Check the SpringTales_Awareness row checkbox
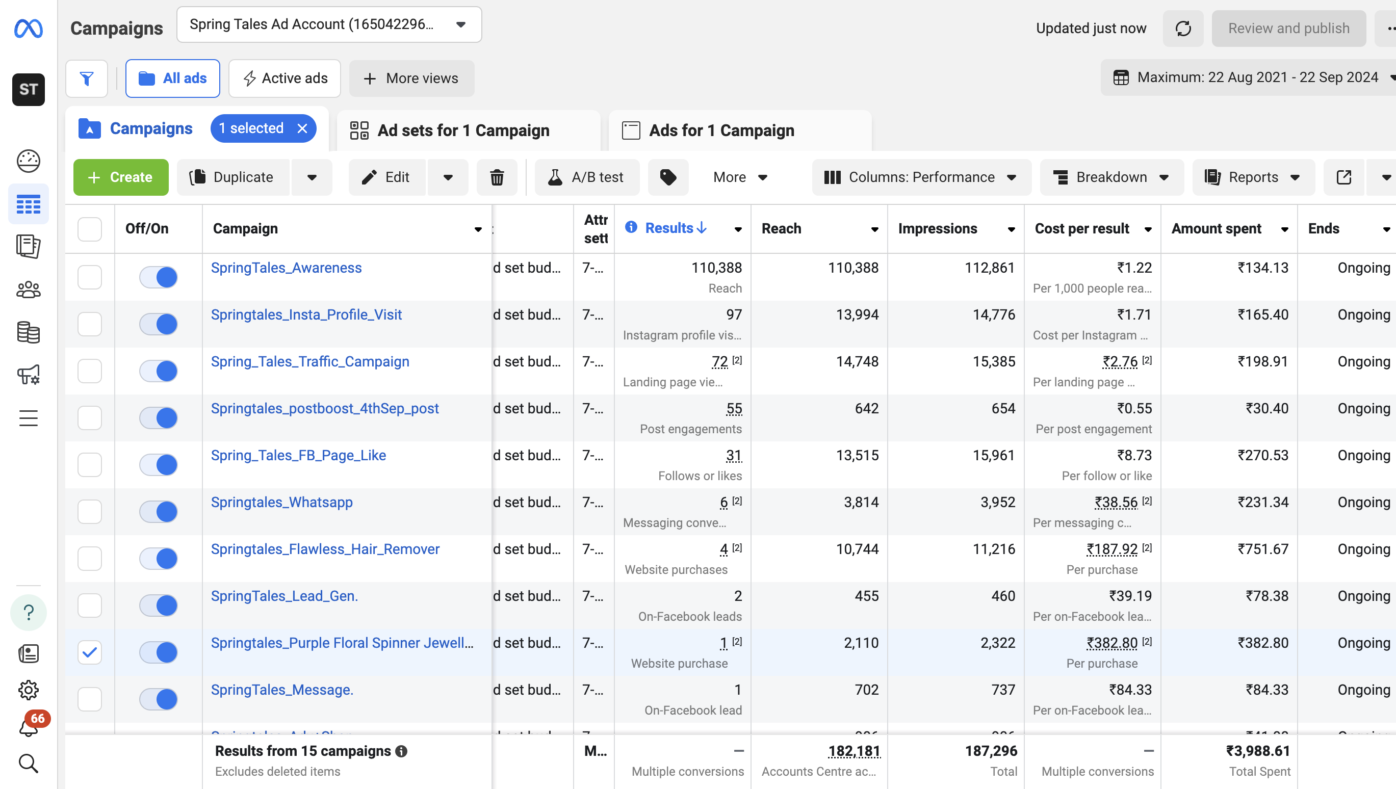 tap(89, 277)
